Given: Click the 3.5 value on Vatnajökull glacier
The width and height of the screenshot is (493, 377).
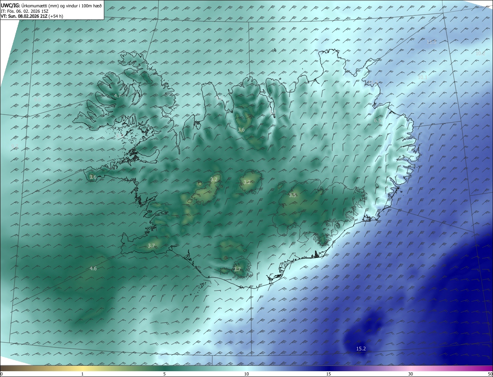Looking at the screenshot, I should (292, 195).
